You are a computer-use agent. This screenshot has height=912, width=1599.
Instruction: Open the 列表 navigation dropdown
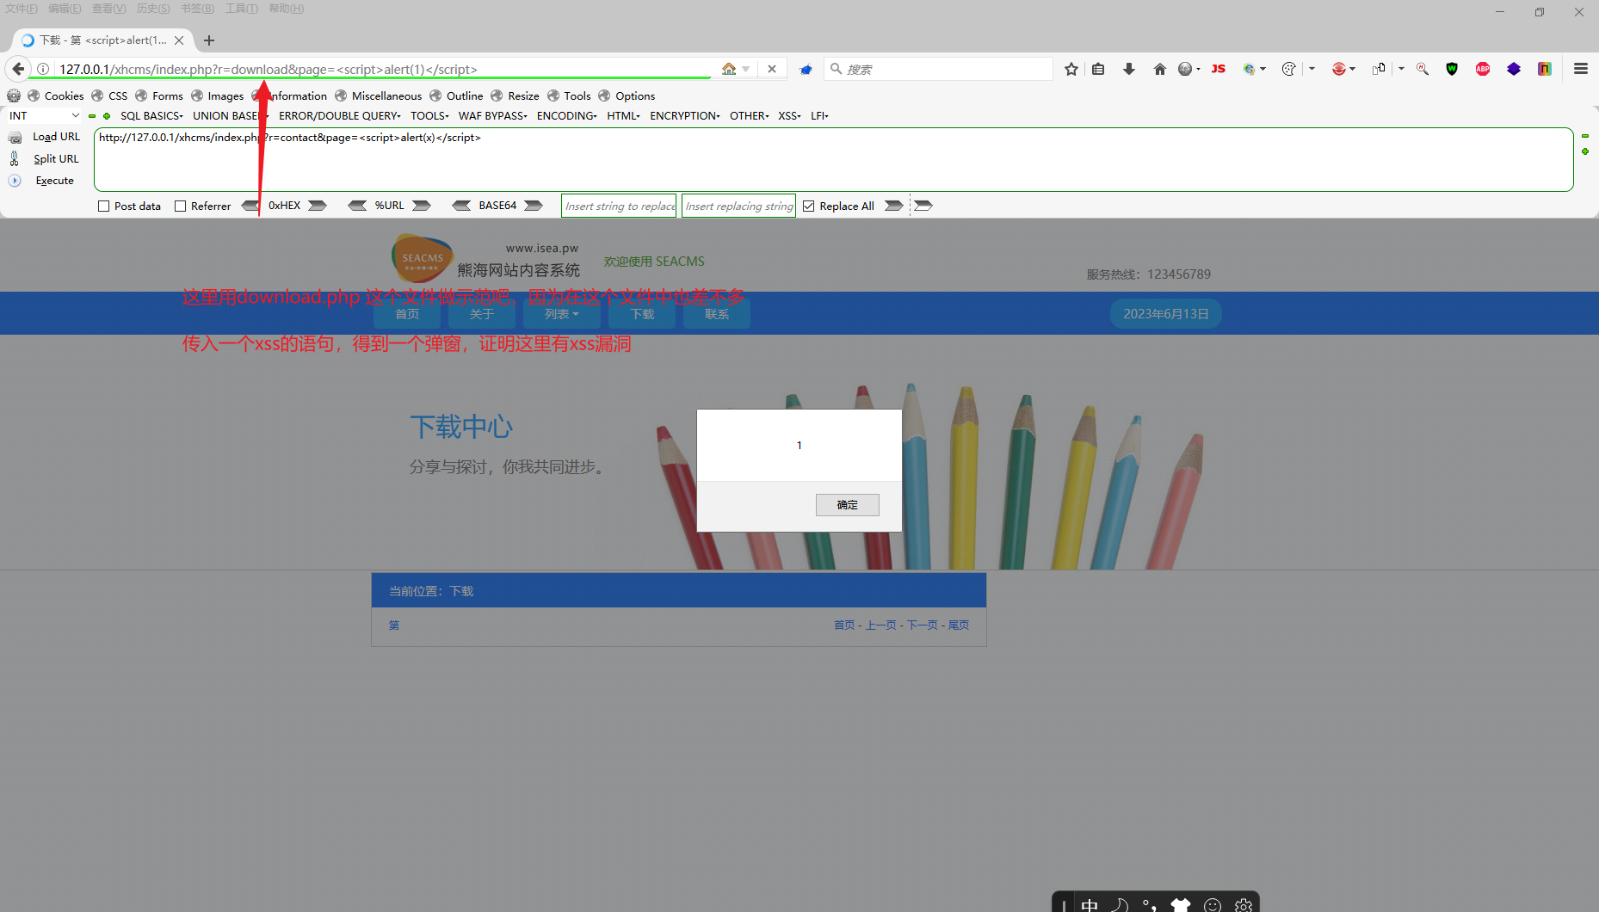[x=561, y=314]
